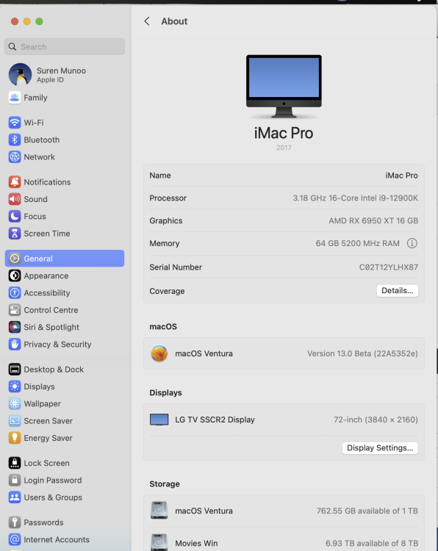The width and height of the screenshot is (438, 551).
Task: Open Internet Accounts icon
Action: pos(15,539)
